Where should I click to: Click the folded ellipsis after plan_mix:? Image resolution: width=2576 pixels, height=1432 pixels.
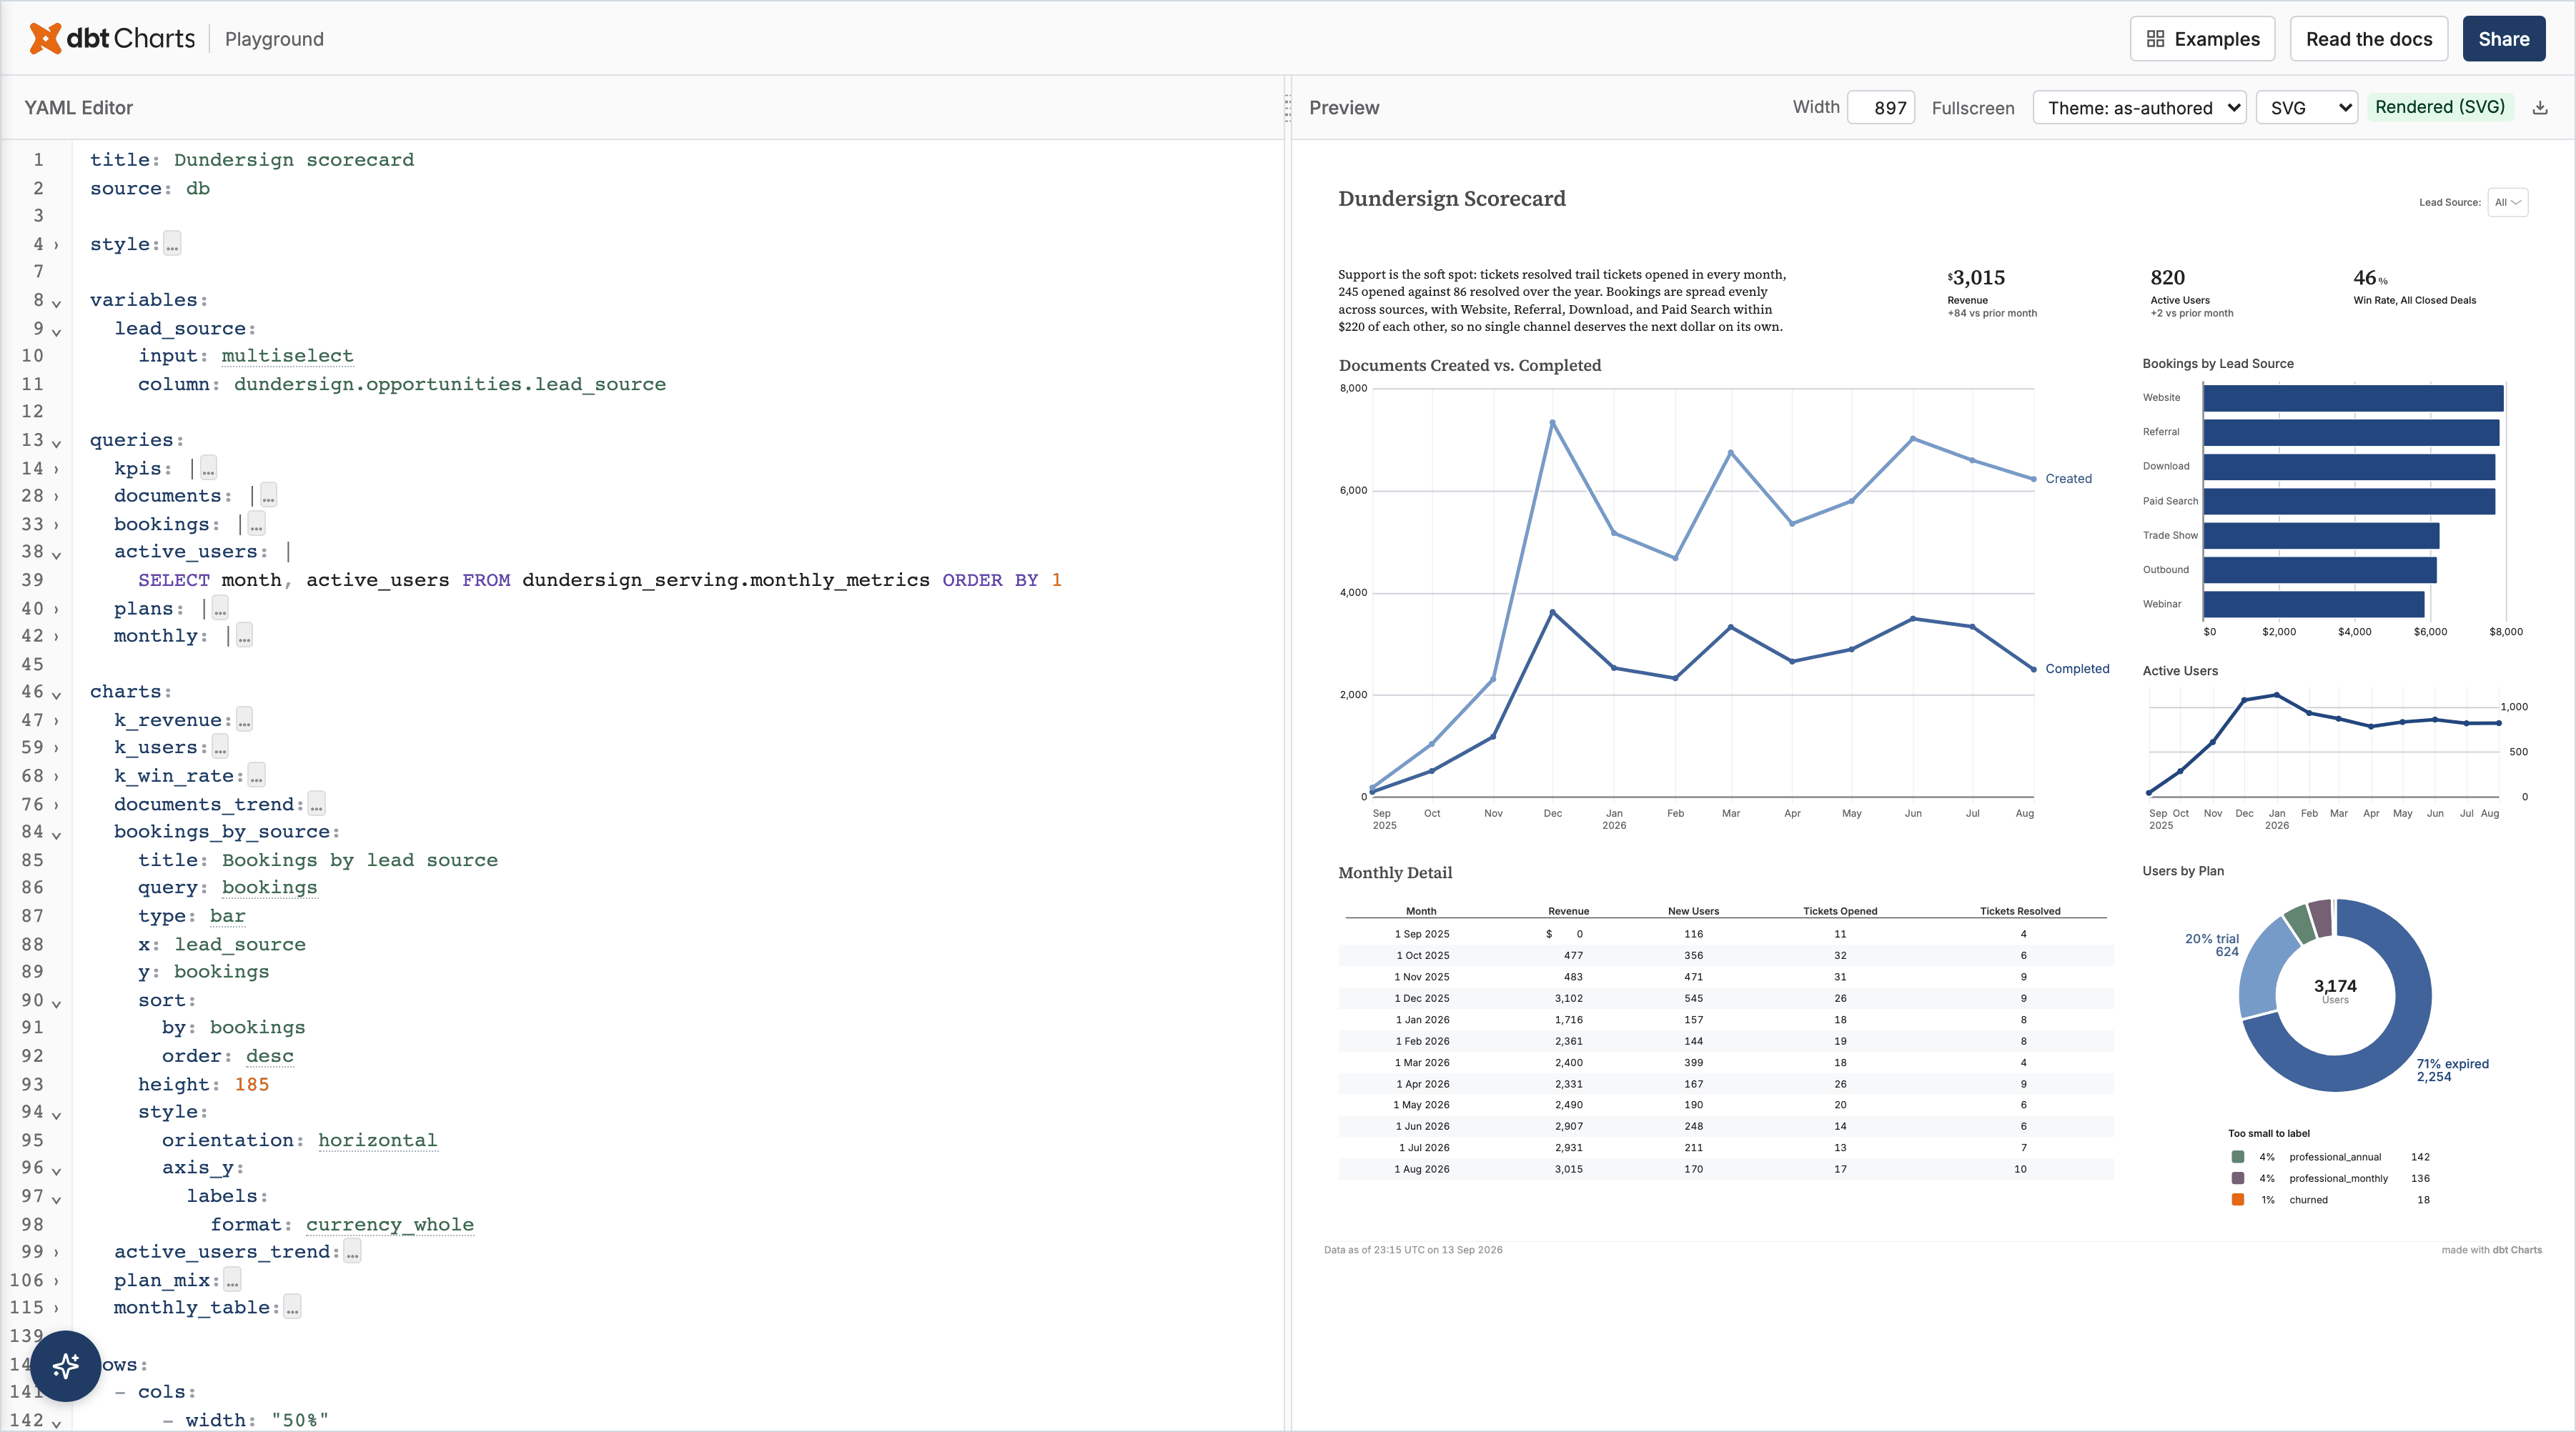232,1280
